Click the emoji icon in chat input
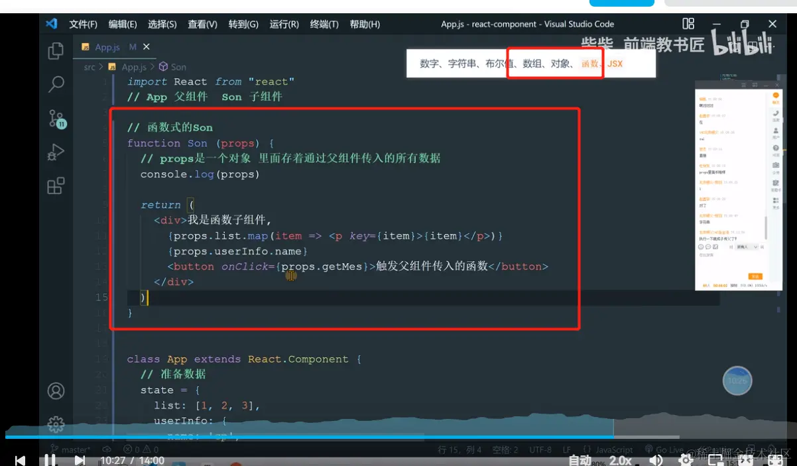 [x=702, y=247]
